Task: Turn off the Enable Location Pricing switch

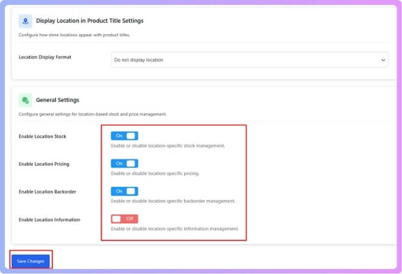Action: pyautogui.click(x=124, y=164)
